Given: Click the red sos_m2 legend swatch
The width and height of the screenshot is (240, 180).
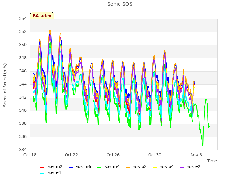Looking at the screenshot, I should [x=42, y=167].
